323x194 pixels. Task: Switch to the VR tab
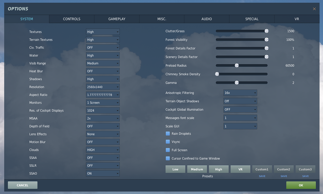tap(297, 19)
